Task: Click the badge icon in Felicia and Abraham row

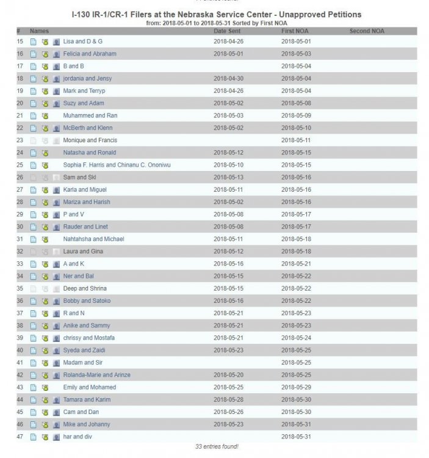Action: 45,54
